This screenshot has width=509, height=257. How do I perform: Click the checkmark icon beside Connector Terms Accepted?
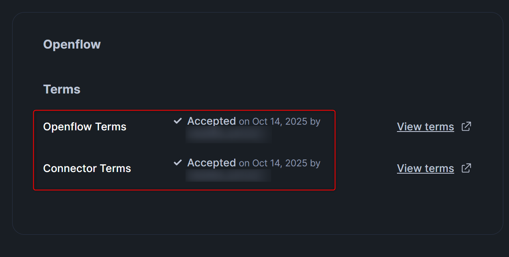[177, 163]
